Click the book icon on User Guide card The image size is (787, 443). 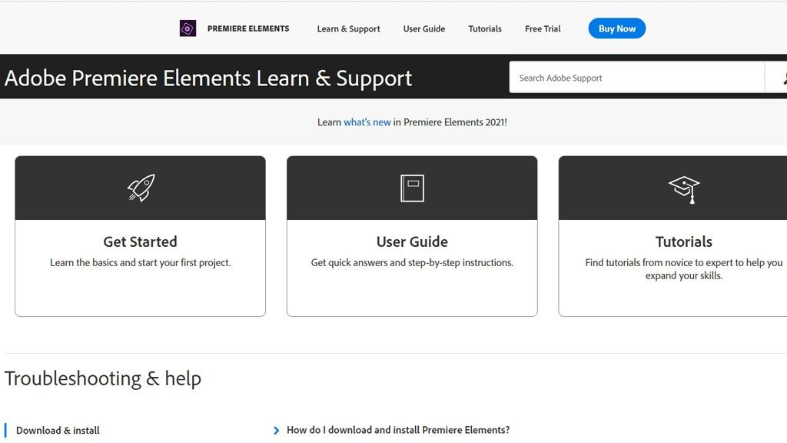point(412,188)
